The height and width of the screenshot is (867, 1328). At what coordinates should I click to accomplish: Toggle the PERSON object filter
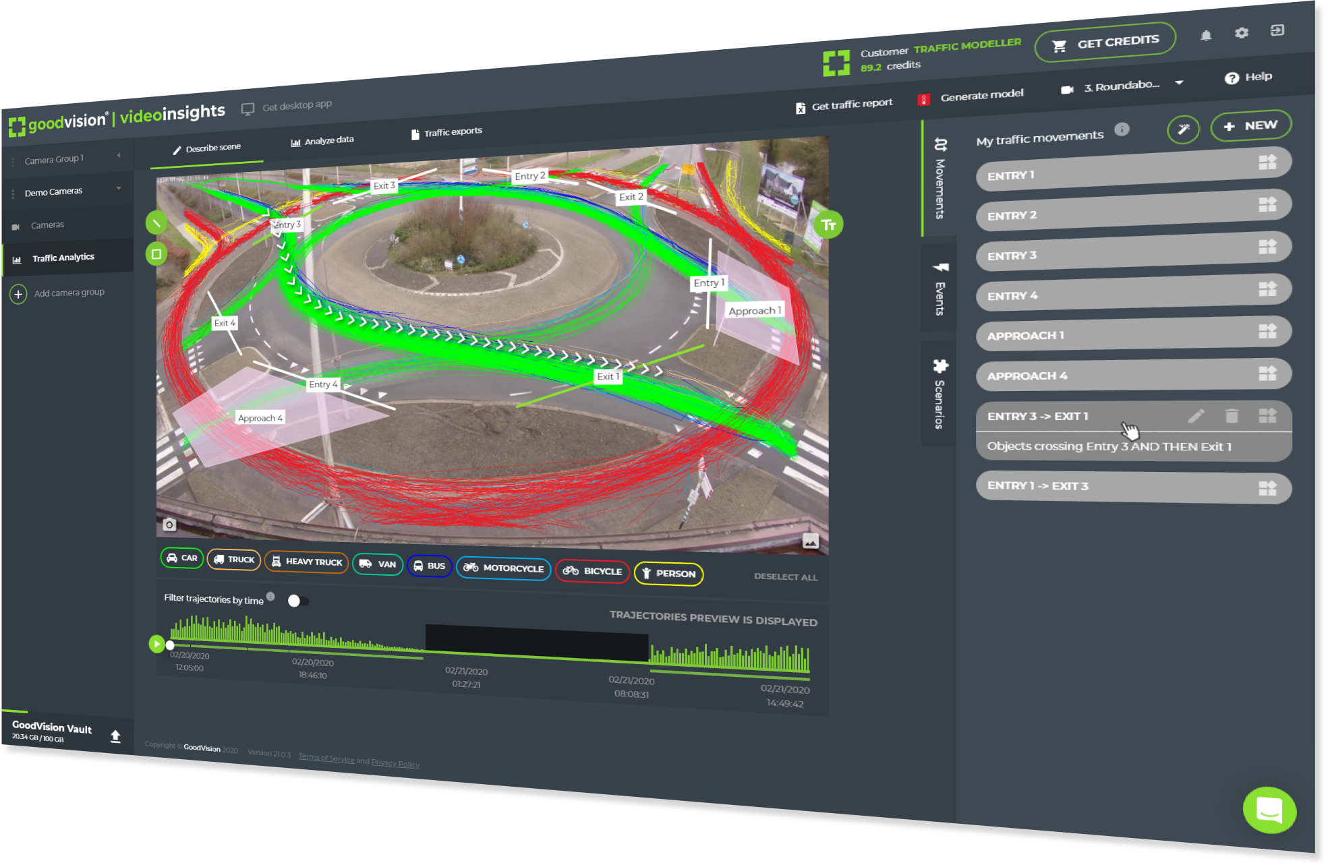(669, 574)
